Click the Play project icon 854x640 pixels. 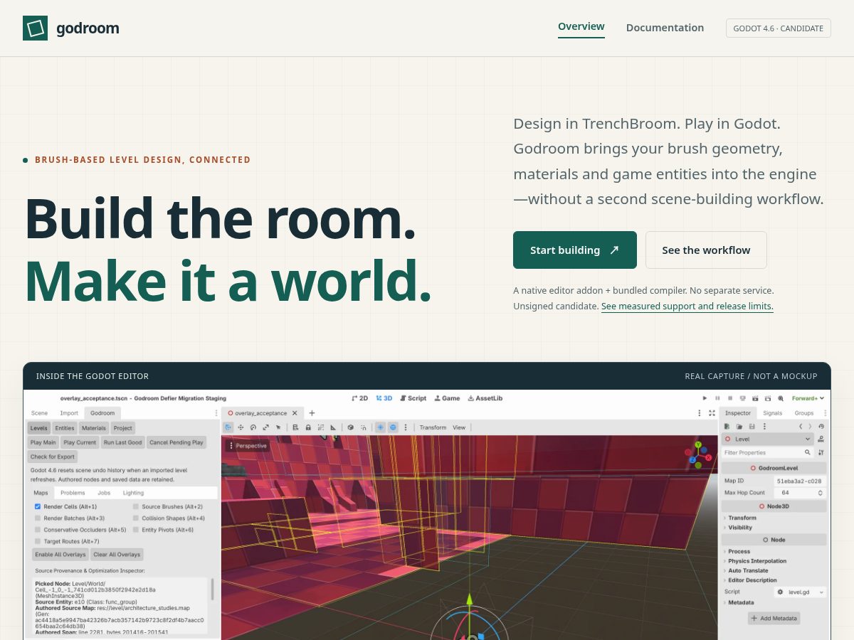[705, 398]
